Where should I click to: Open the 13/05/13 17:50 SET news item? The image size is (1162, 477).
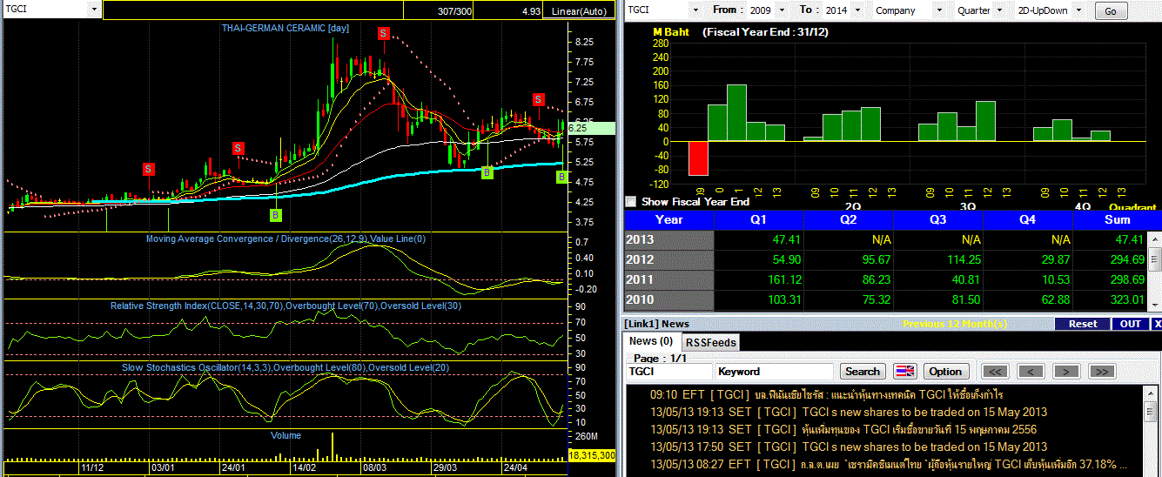pyautogui.click(x=849, y=447)
